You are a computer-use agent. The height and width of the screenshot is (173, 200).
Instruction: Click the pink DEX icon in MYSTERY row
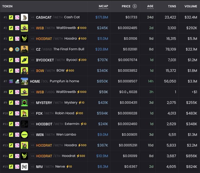click(x=17, y=103)
